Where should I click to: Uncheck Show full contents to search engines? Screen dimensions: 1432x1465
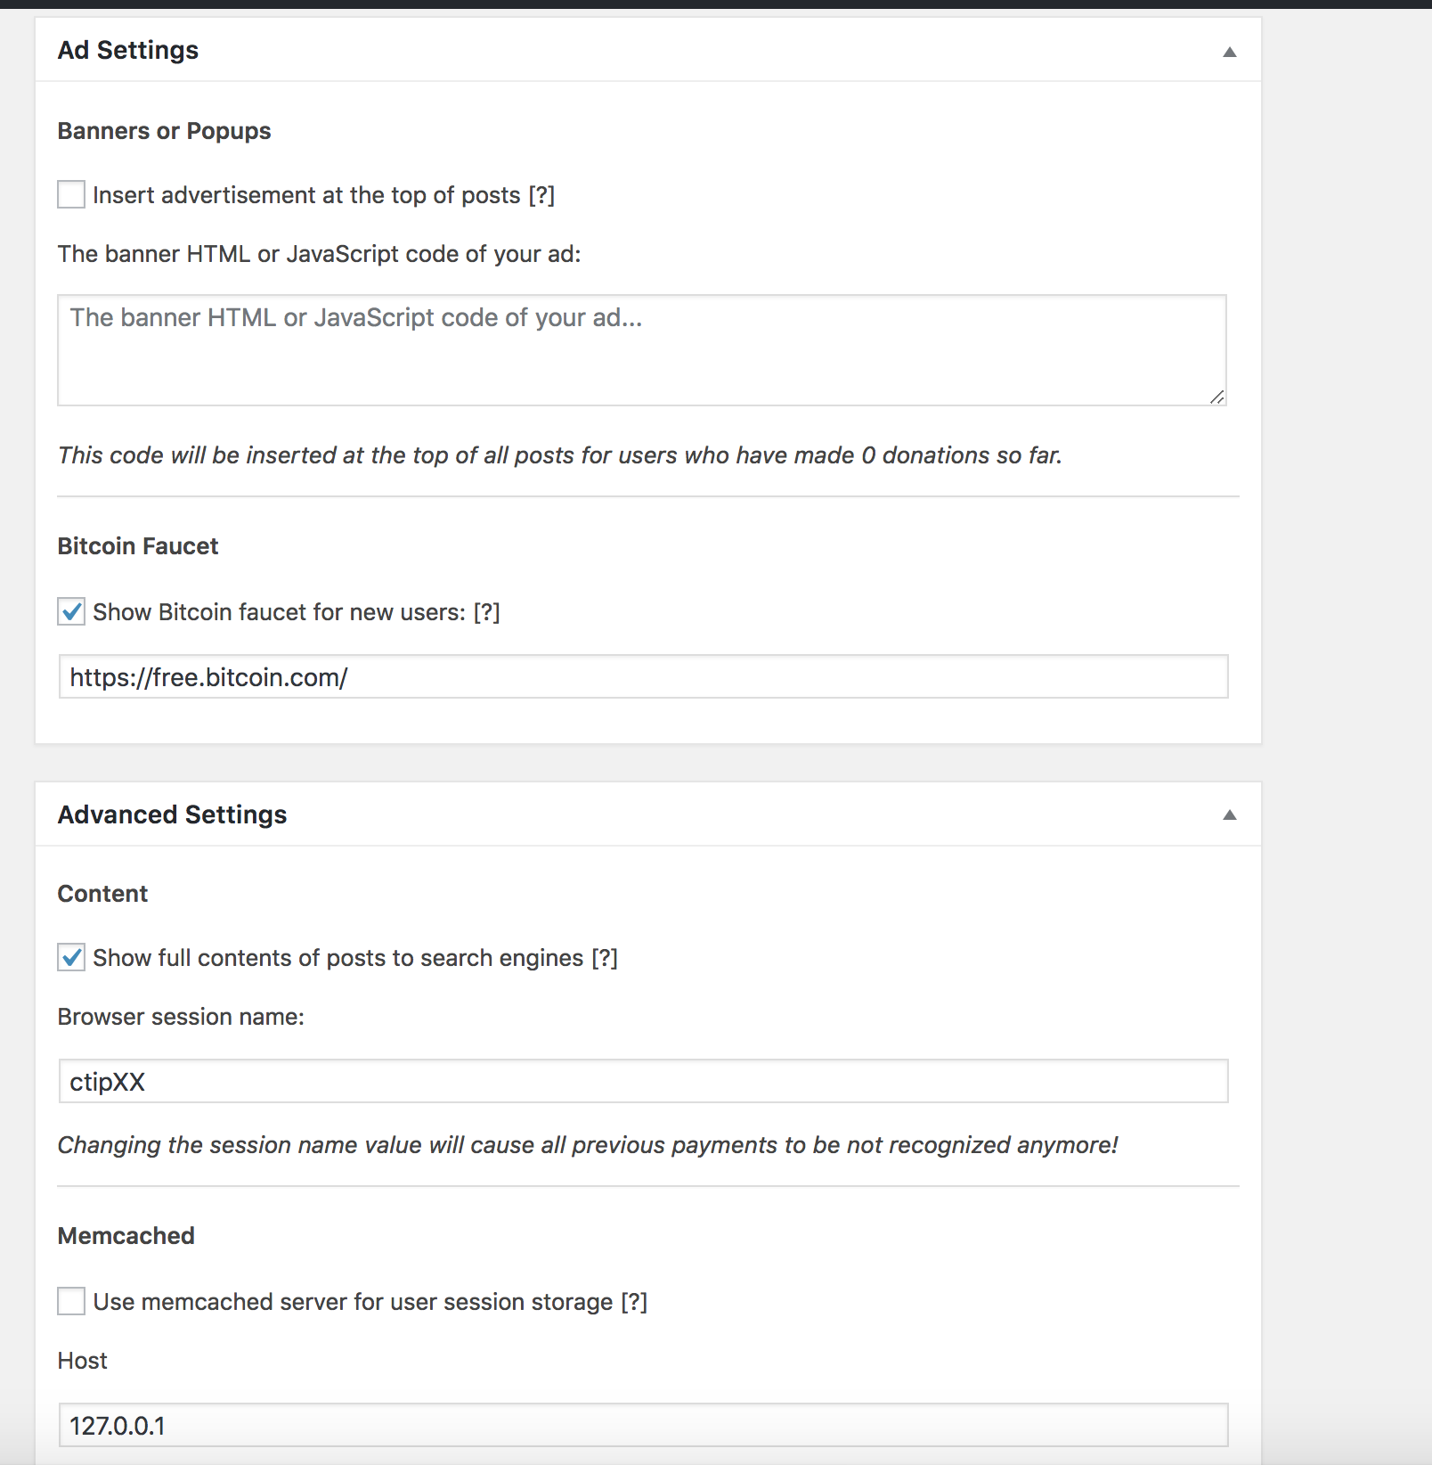click(x=71, y=957)
